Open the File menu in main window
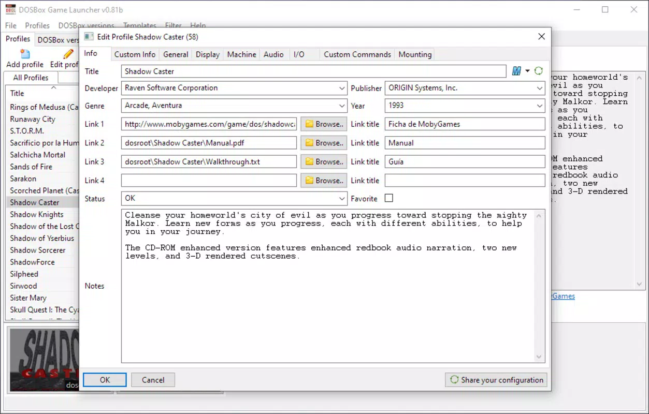Screen dimensions: 649x414 point(11,25)
